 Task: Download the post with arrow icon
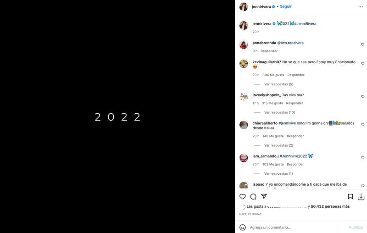pyautogui.click(x=361, y=197)
